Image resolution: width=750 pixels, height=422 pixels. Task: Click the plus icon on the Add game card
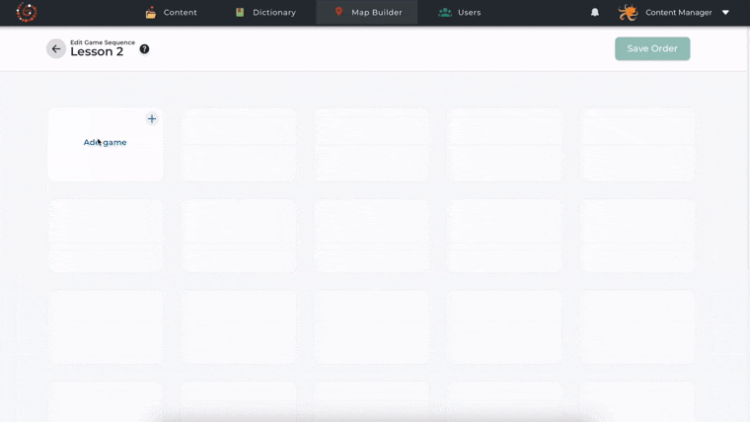click(152, 118)
